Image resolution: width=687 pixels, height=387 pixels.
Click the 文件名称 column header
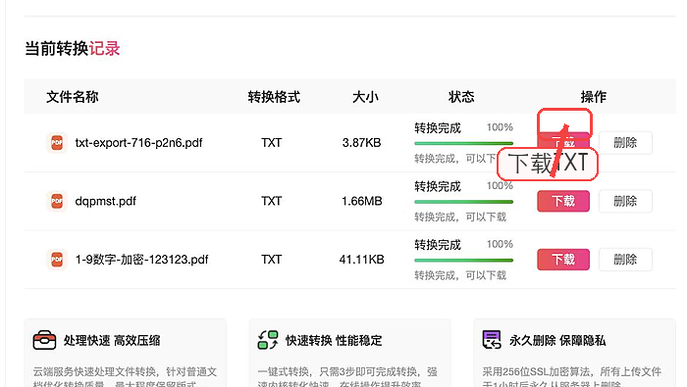(73, 97)
